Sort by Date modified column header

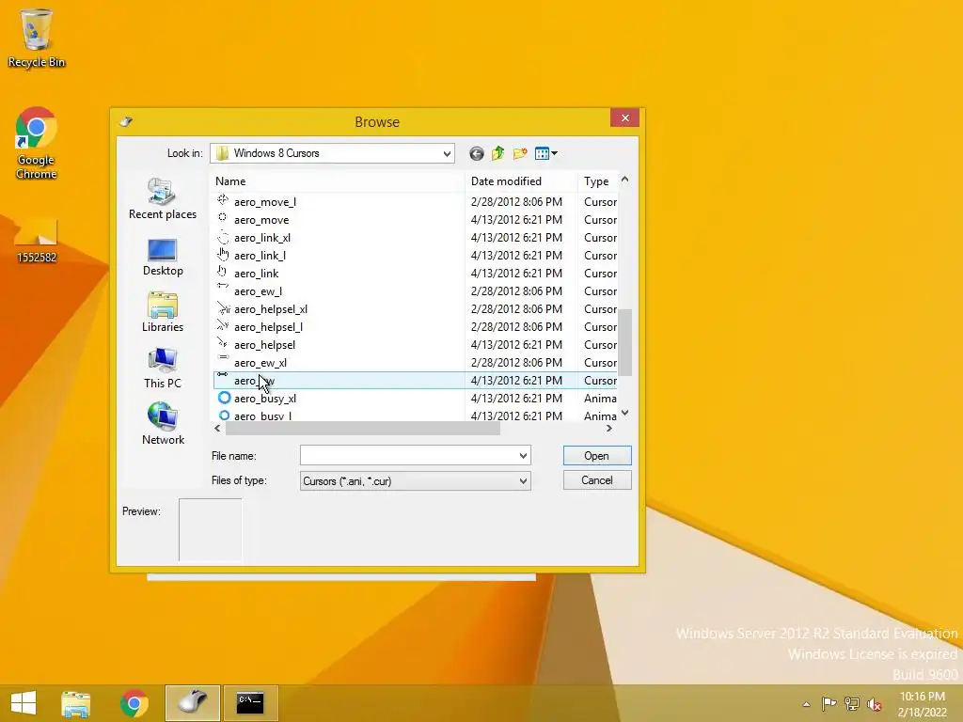coord(521,181)
